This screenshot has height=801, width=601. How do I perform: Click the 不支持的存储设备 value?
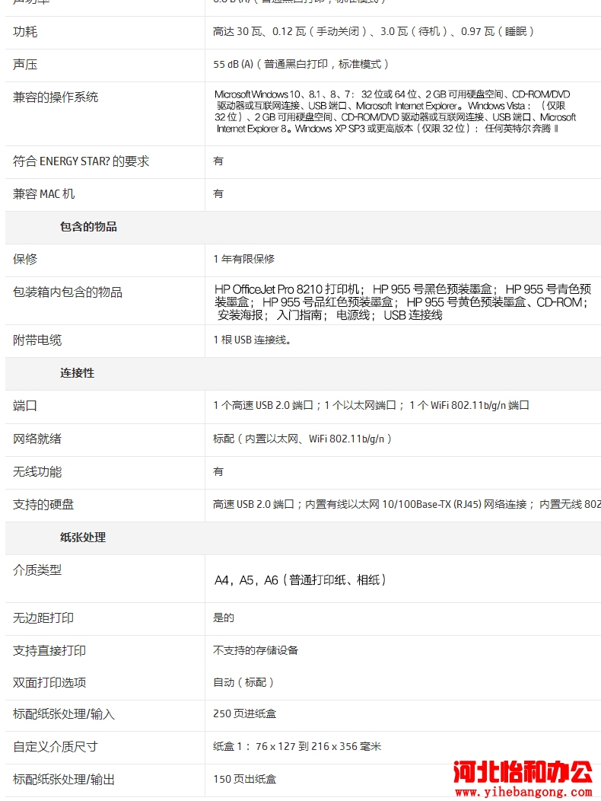coord(256,651)
